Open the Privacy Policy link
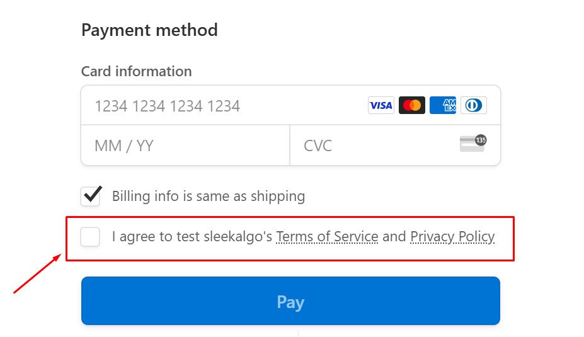 [x=452, y=237]
